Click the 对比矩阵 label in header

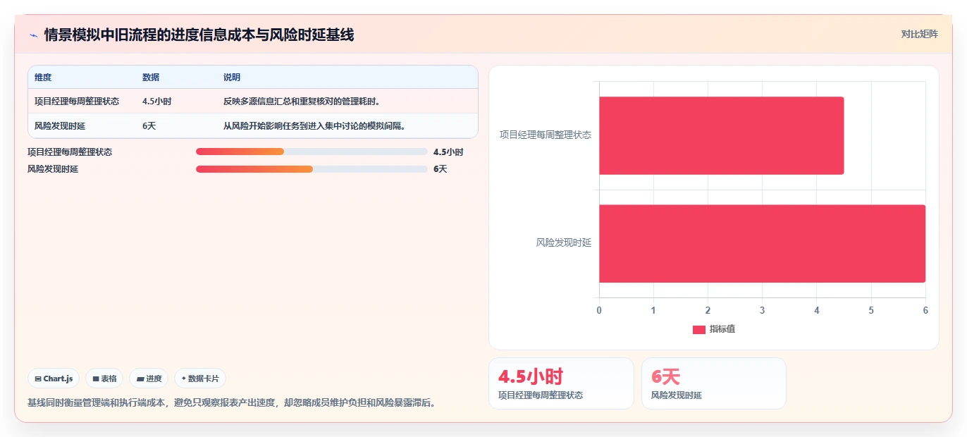(x=919, y=34)
